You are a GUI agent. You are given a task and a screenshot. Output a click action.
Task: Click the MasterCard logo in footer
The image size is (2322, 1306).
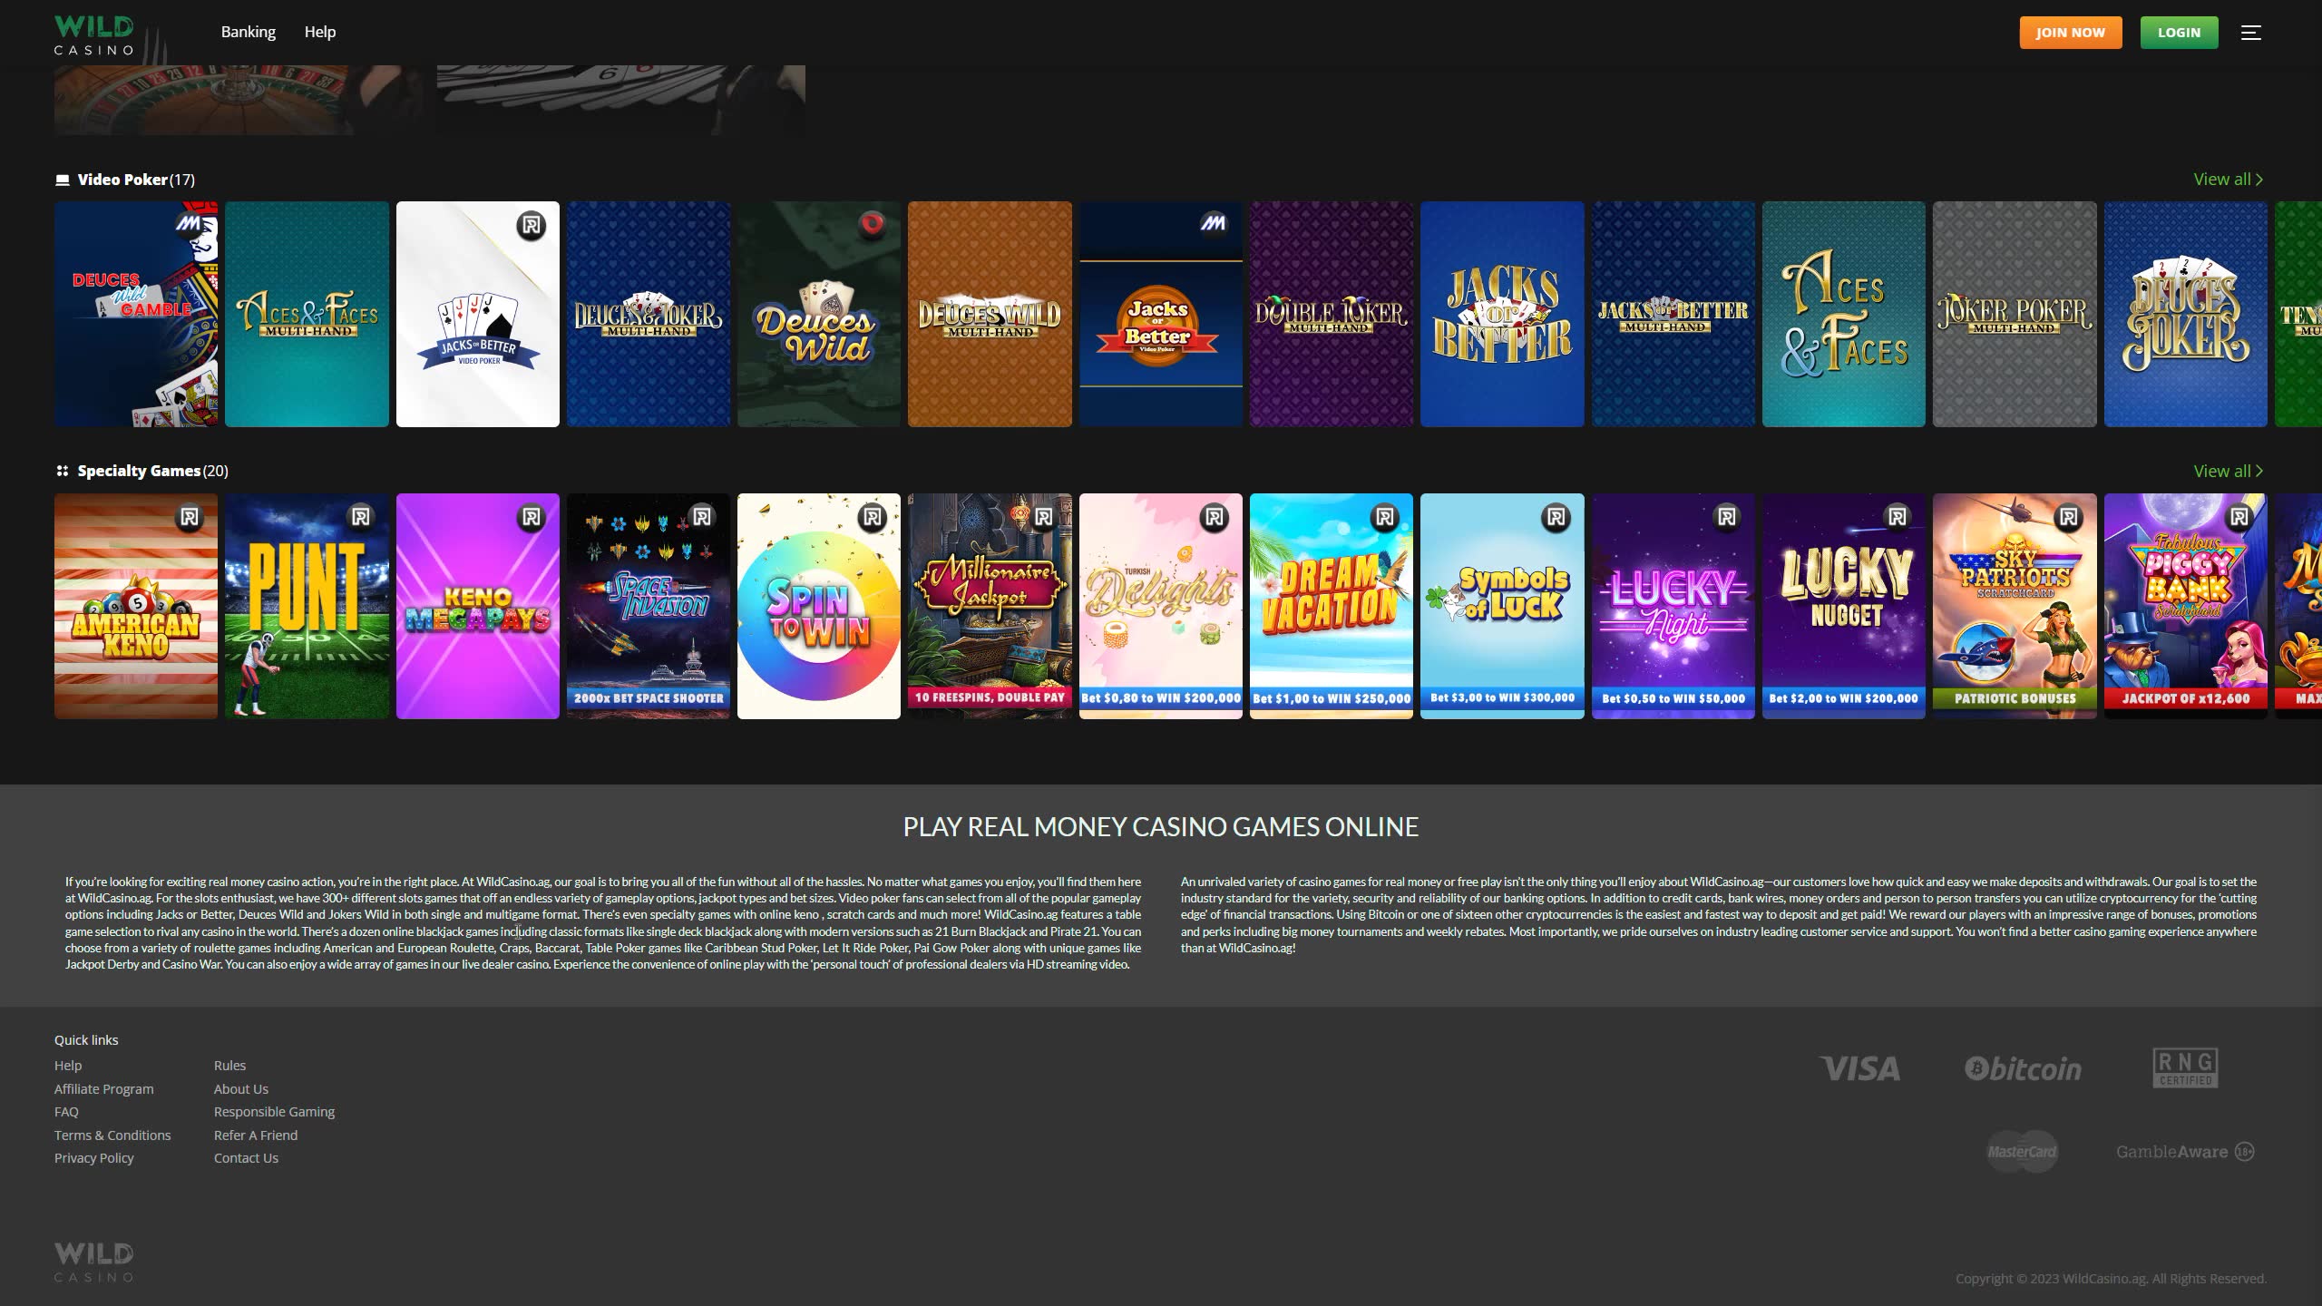pos(2022,1152)
